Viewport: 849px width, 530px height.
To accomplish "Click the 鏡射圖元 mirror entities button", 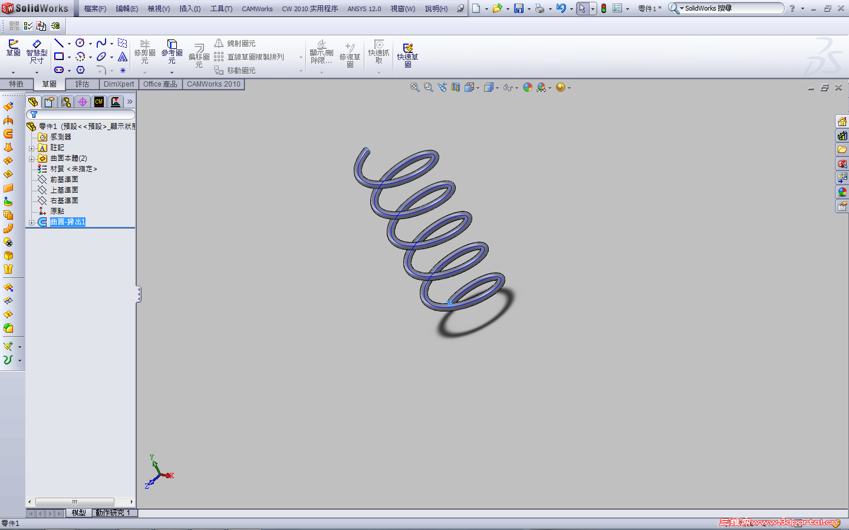I will pyautogui.click(x=235, y=43).
